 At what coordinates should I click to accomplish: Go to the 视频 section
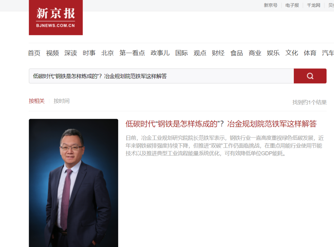[52, 53]
